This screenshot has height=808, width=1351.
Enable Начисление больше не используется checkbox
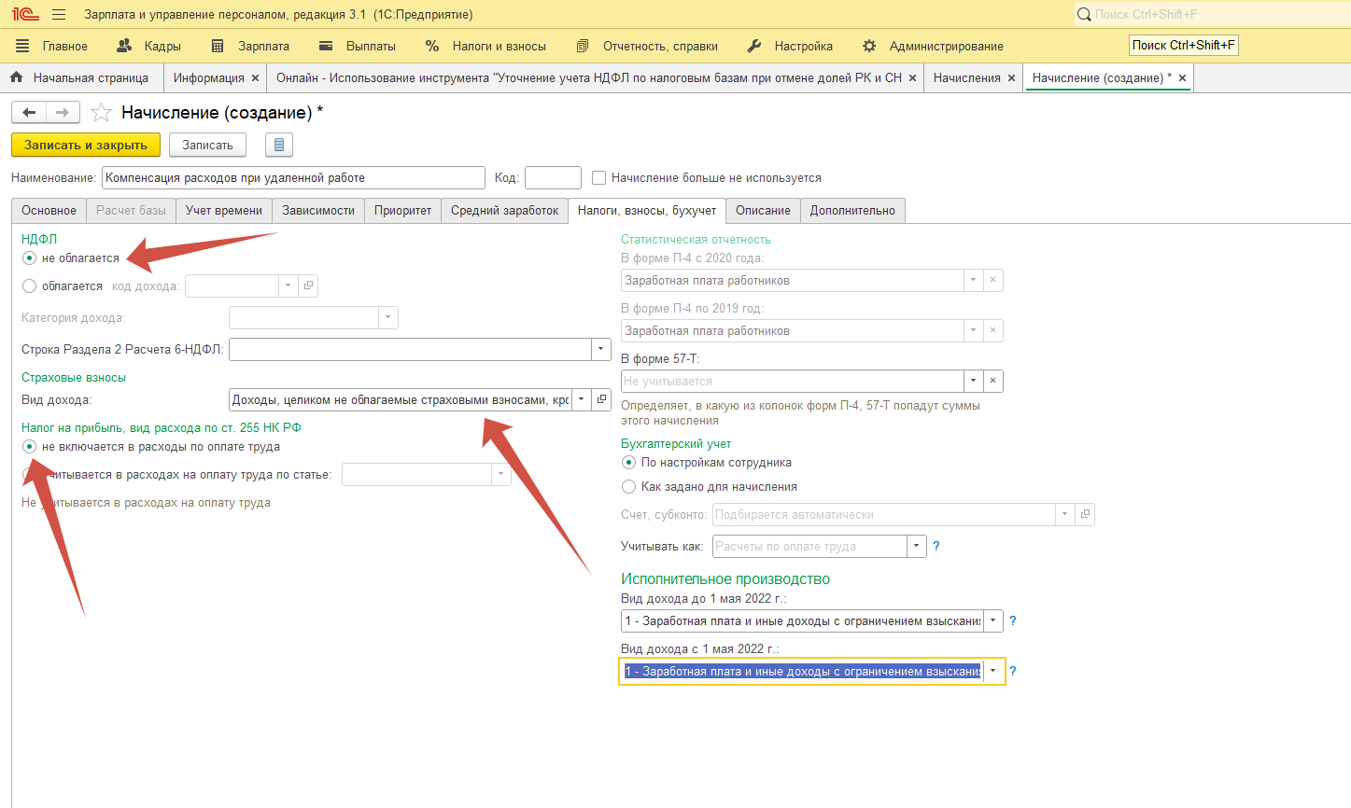[599, 177]
